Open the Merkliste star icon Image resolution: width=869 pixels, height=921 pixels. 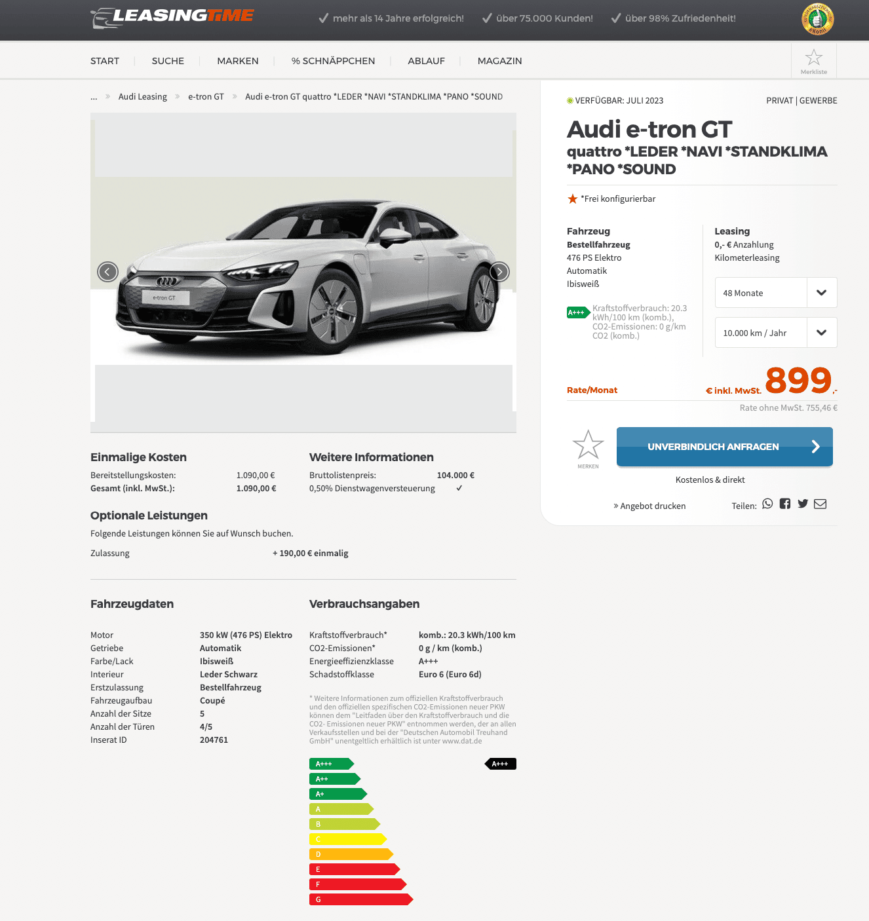(x=814, y=62)
